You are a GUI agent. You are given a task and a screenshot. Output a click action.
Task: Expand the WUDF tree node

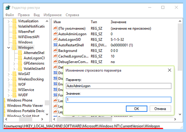pos(9,95)
